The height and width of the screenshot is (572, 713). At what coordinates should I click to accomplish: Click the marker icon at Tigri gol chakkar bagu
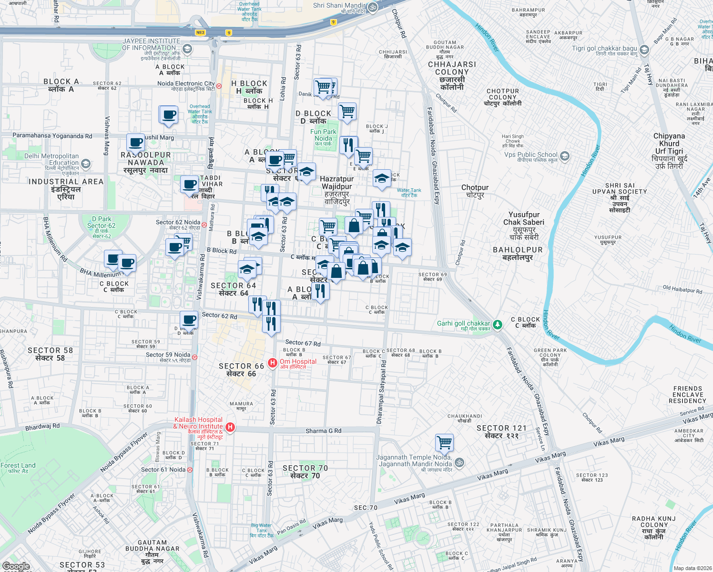(644, 49)
